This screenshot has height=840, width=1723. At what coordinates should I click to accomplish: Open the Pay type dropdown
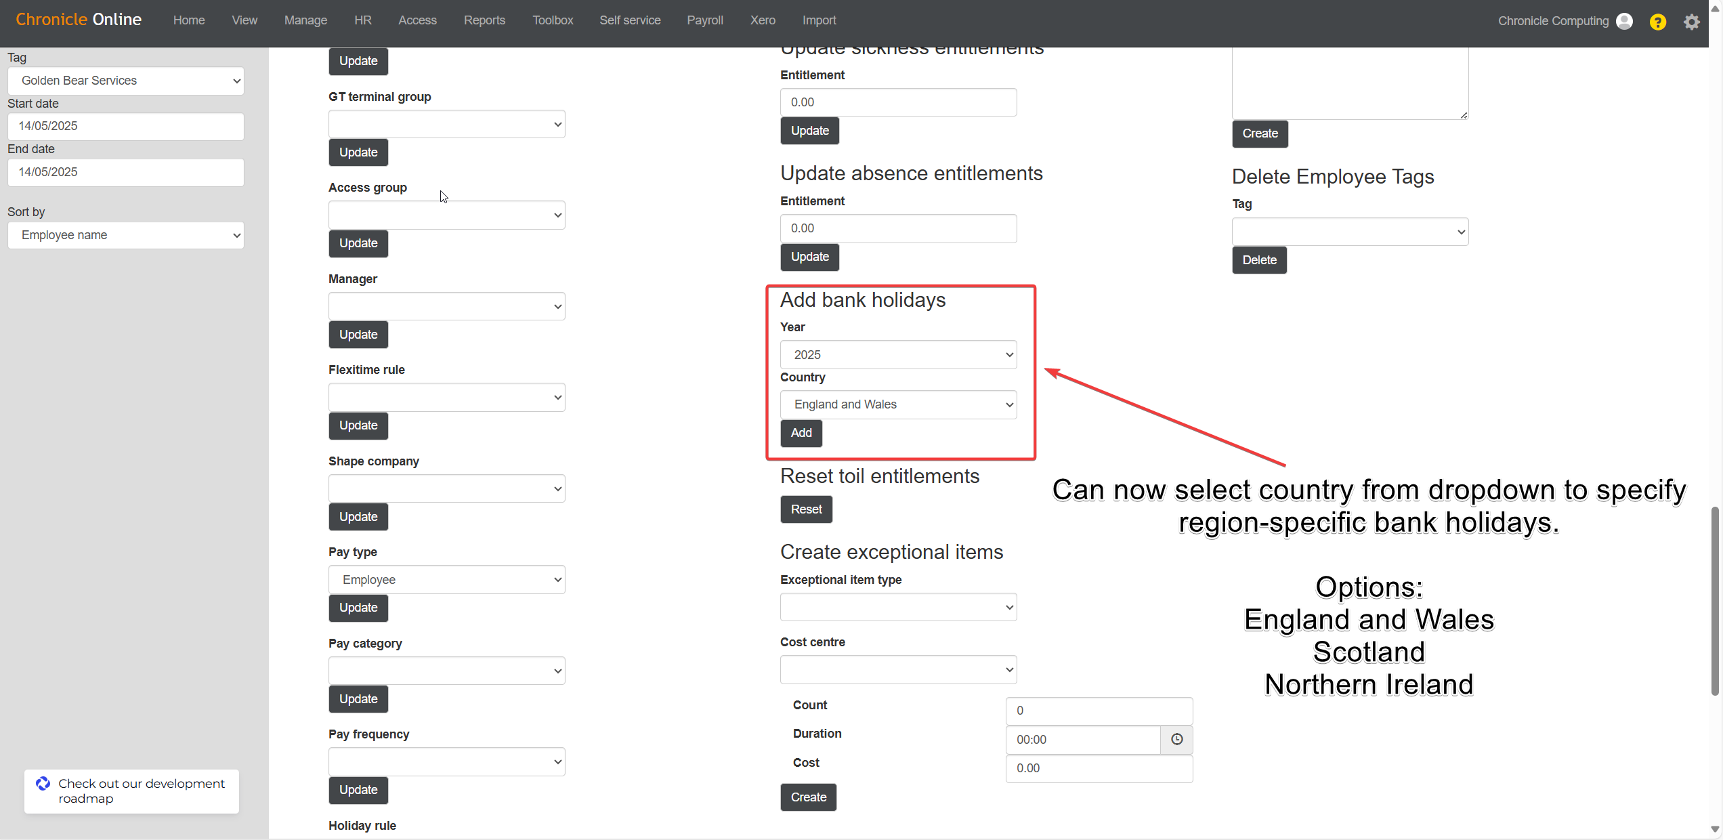click(446, 580)
